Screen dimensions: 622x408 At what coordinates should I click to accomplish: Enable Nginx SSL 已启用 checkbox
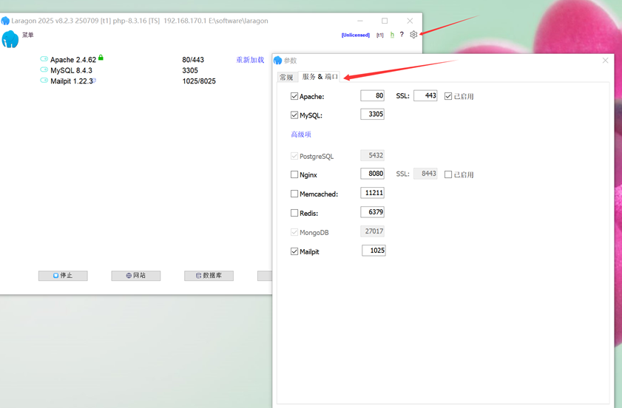(x=448, y=174)
